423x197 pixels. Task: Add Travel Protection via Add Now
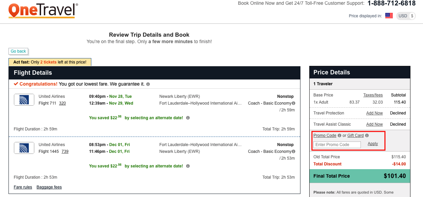(374, 113)
